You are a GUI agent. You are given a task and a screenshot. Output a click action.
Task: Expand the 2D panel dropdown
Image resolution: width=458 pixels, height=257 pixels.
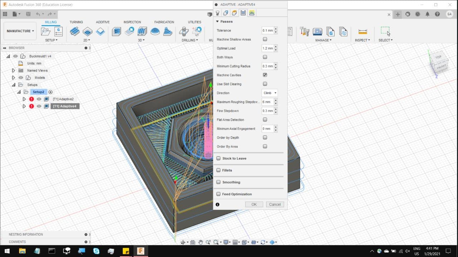pyautogui.click(x=87, y=40)
